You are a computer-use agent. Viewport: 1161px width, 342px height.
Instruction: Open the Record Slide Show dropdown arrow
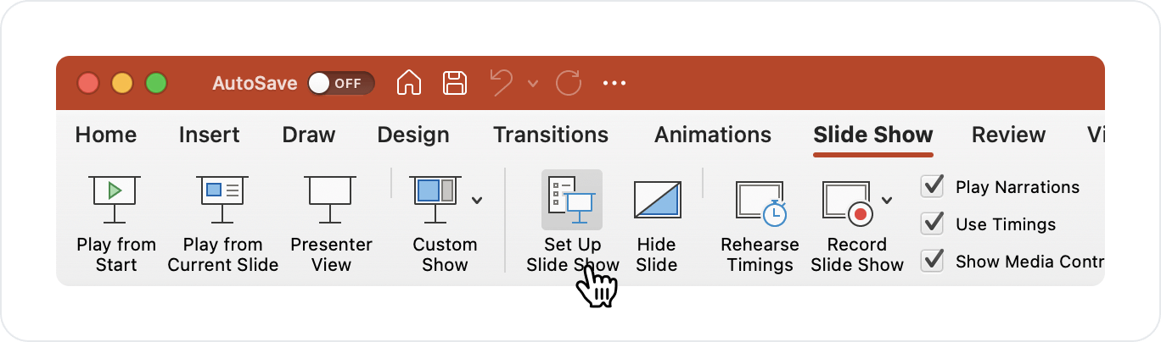pos(888,201)
